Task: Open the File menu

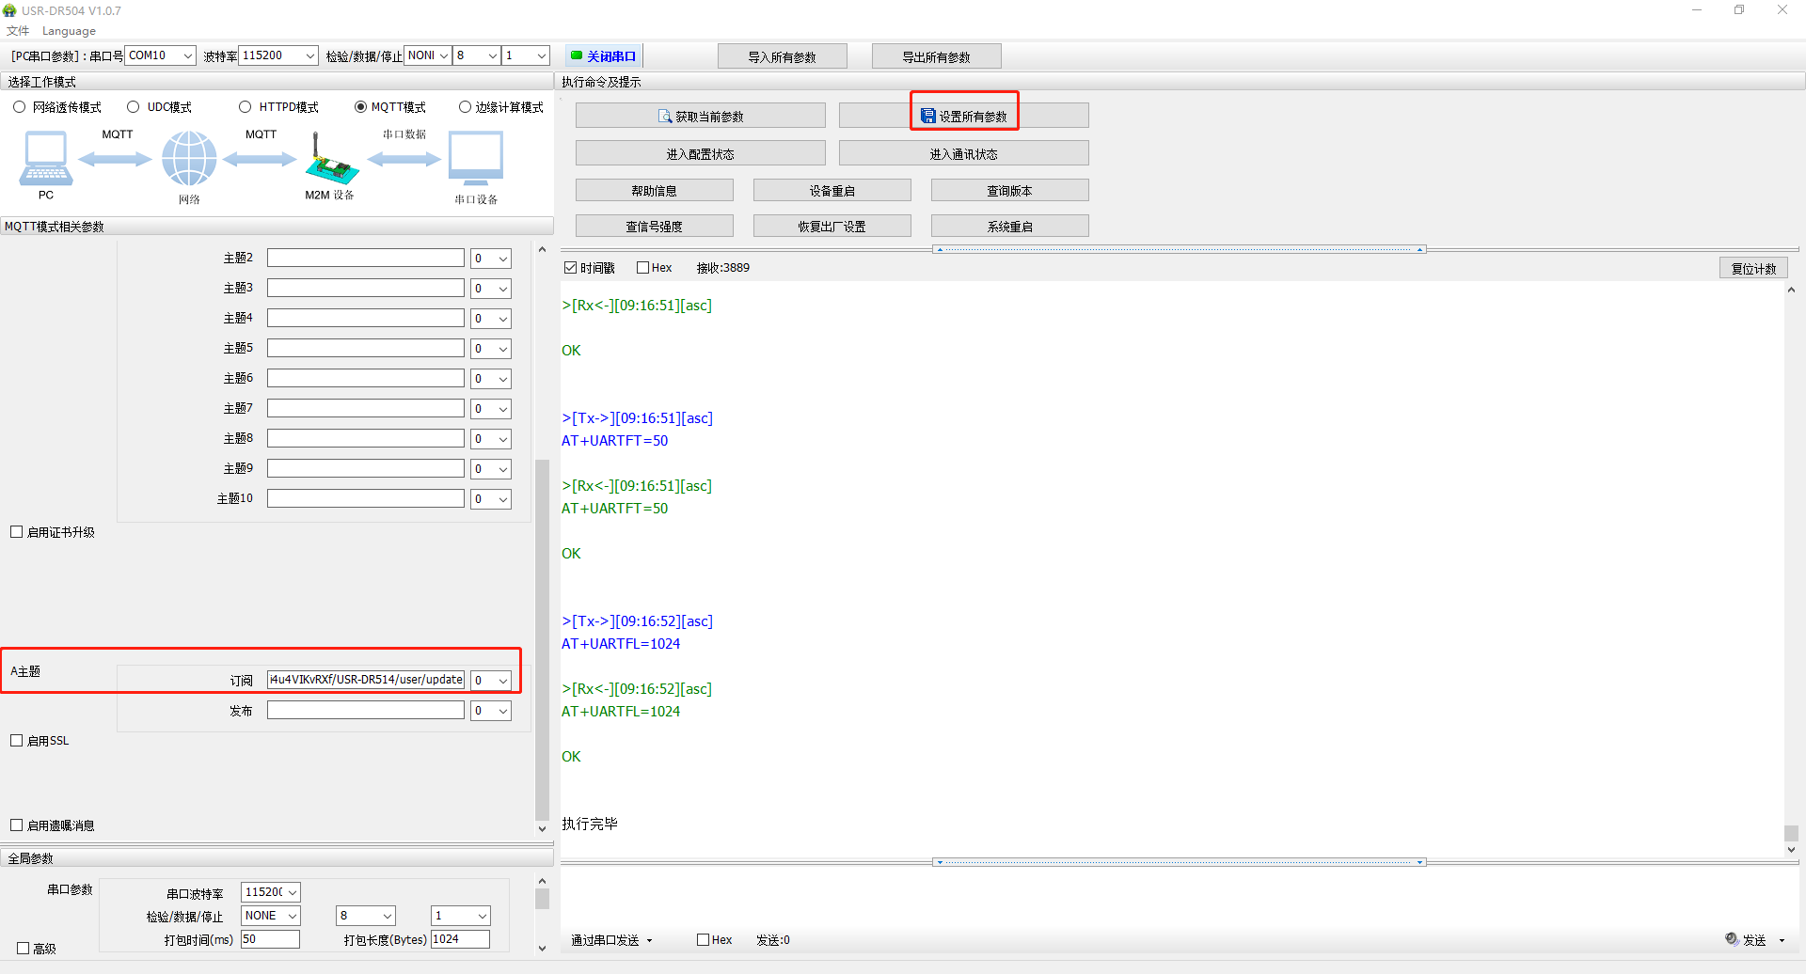Action: pos(18,31)
